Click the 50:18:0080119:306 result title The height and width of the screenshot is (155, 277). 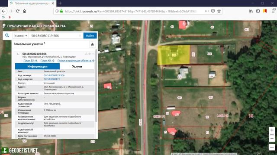click(35, 54)
